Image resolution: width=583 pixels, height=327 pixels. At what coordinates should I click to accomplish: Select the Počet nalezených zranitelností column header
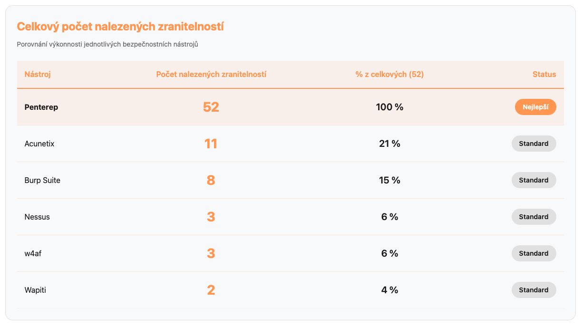pos(211,74)
